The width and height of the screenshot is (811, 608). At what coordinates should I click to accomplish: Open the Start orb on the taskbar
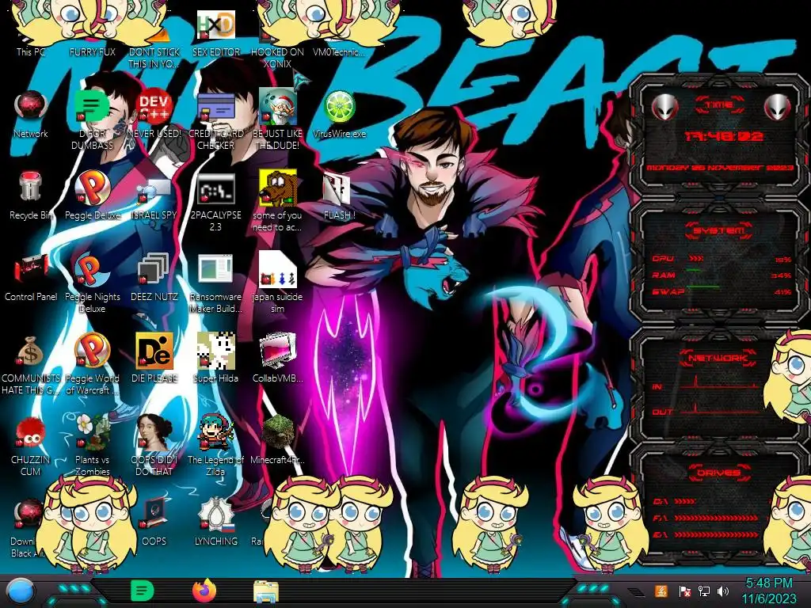[21, 592]
